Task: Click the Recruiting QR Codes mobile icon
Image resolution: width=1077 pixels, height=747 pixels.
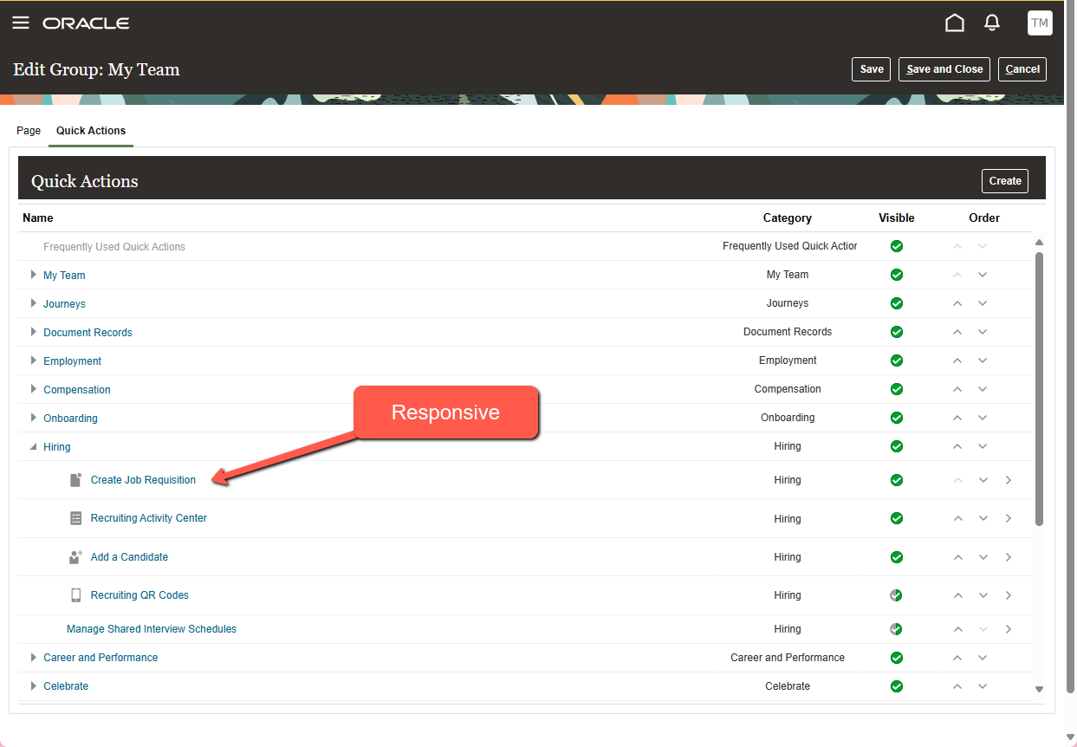Action: pos(76,594)
